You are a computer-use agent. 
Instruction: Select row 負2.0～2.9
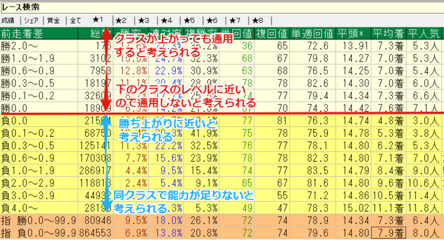pyautogui.click(x=222, y=183)
